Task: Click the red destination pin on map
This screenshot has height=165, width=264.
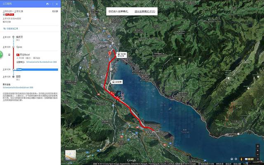Action: (x=110, y=54)
